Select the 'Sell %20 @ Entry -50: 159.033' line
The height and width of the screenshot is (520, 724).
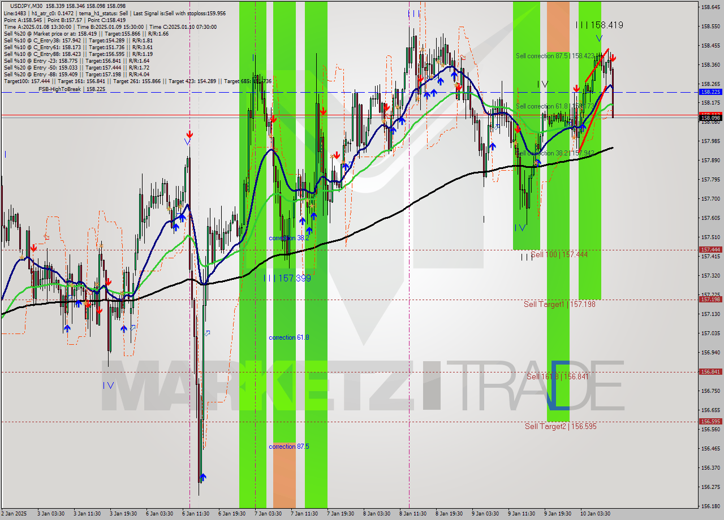coord(76,68)
